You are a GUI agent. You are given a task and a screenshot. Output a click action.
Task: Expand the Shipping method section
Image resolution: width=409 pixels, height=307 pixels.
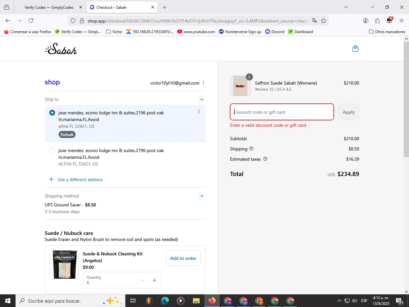(202, 196)
